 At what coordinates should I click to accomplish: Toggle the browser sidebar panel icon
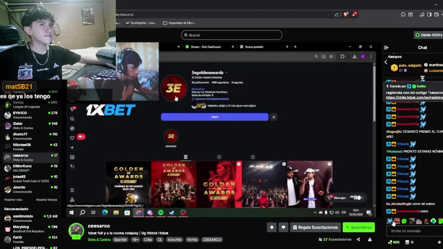pyautogui.click(x=429, y=15)
